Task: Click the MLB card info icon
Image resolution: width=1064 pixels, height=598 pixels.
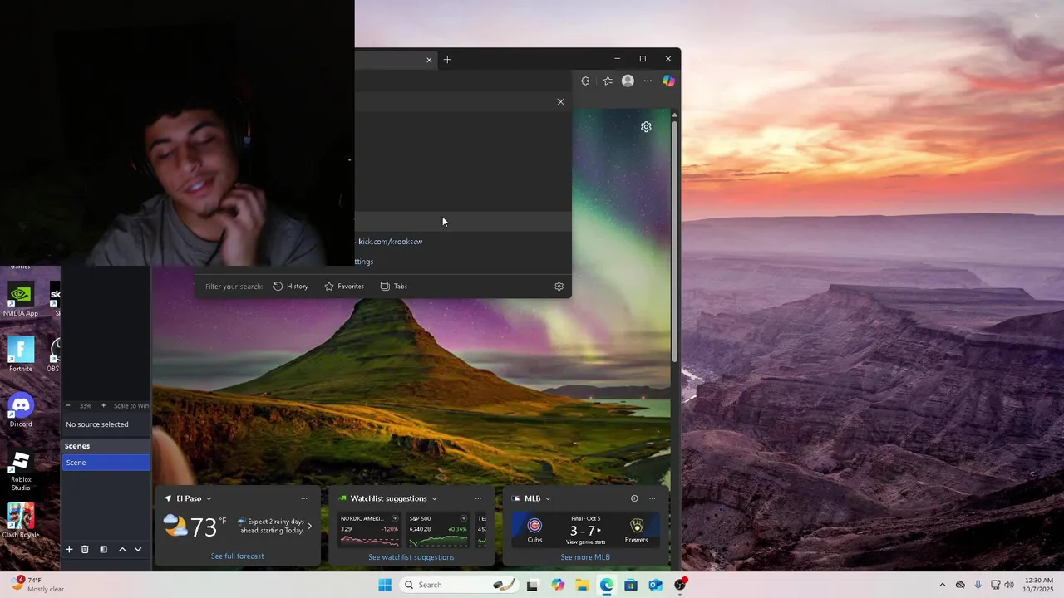Action: point(634,498)
